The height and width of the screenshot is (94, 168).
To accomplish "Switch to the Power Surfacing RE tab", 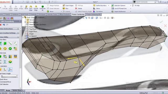I will tap(93, 14).
